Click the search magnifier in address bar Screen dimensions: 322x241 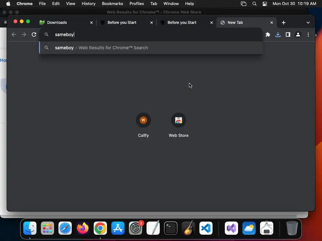[x=47, y=35]
